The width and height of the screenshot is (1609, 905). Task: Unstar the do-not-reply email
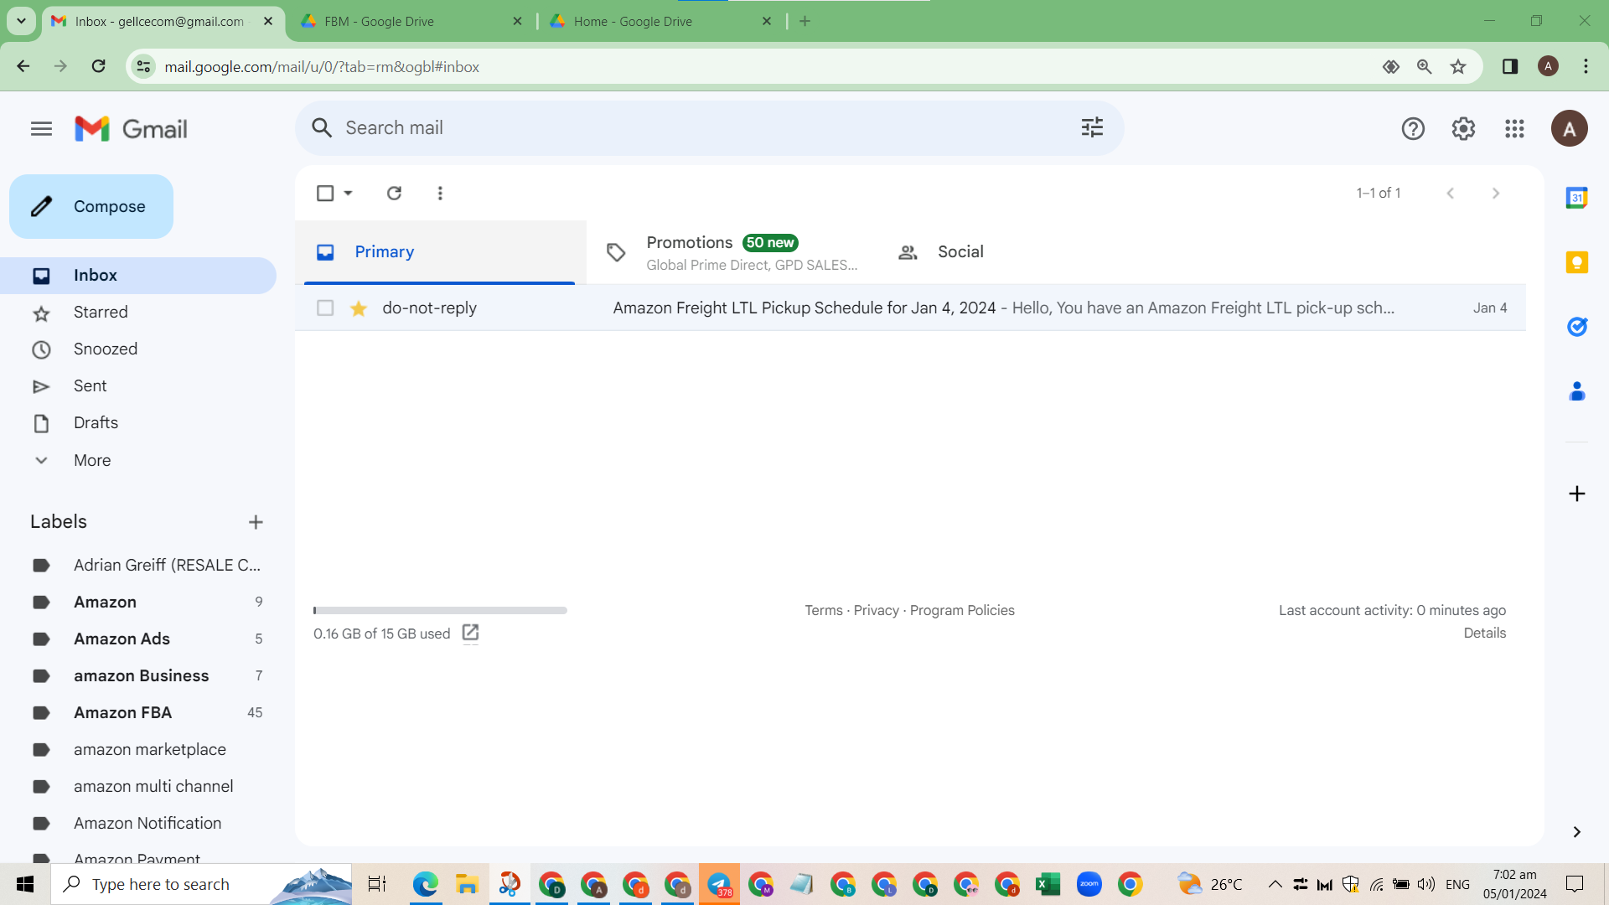(359, 308)
